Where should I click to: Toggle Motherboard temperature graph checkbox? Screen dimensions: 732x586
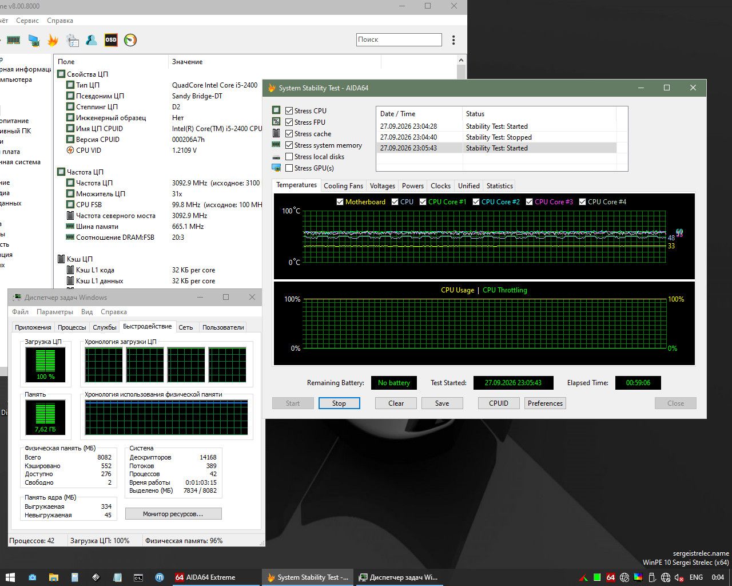[340, 202]
